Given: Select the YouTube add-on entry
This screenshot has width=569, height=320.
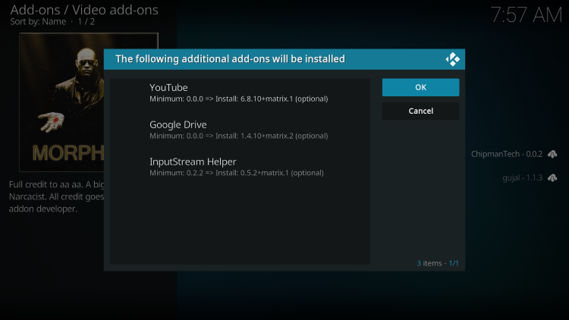Looking at the screenshot, I should point(240,93).
